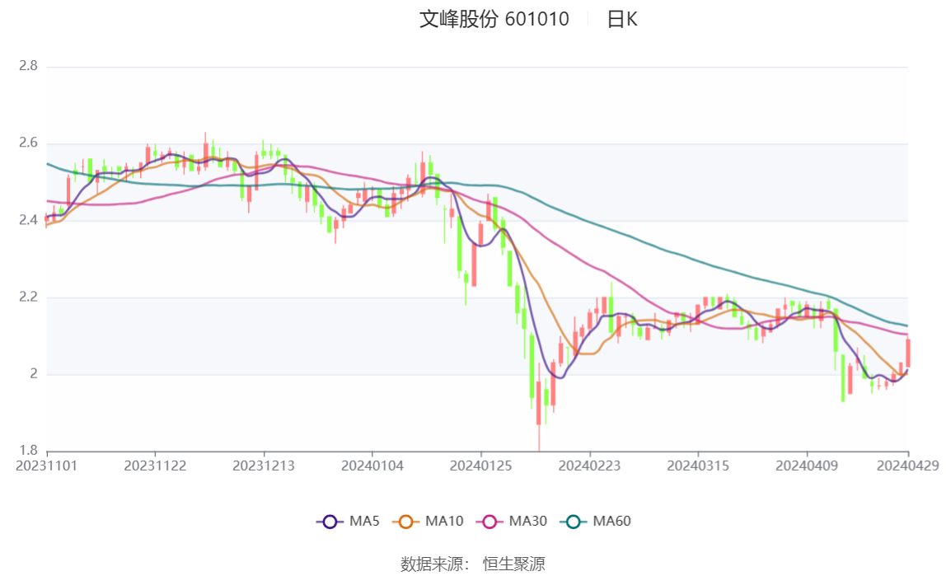Image resolution: width=946 pixels, height=576 pixels.
Task: Select the 20240104 date axis label
Action: tap(372, 466)
